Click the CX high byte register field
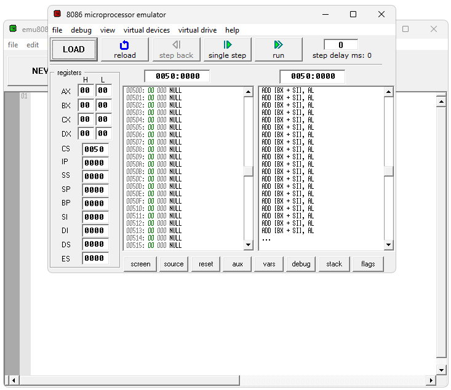 (x=86, y=119)
